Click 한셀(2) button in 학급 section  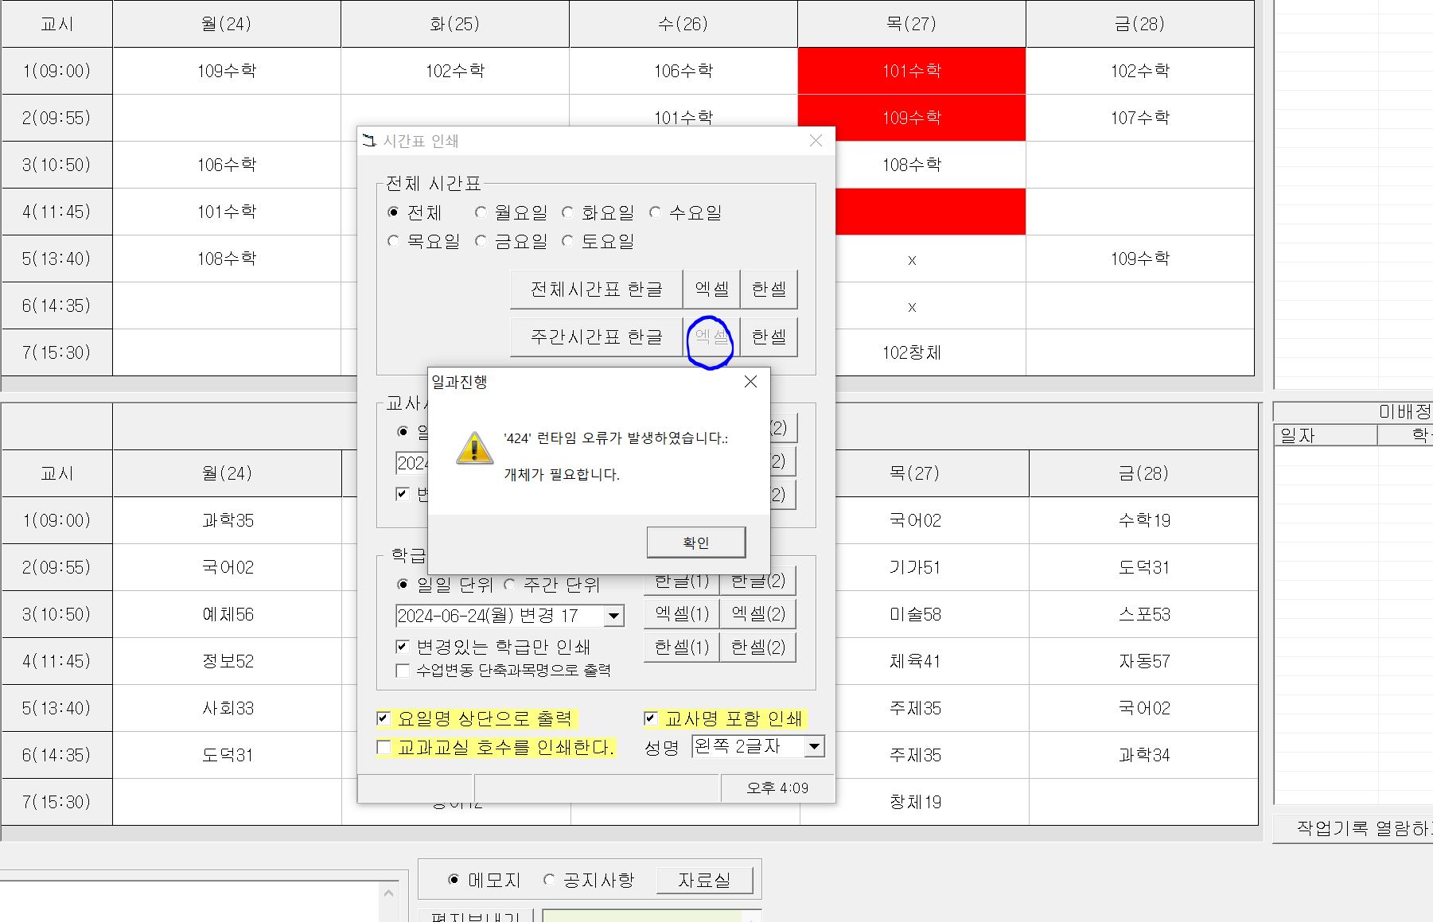click(758, 647)
